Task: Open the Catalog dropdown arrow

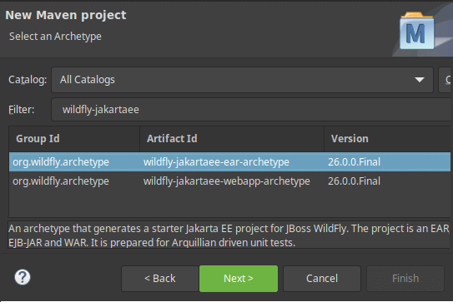Action: [419, 80]
